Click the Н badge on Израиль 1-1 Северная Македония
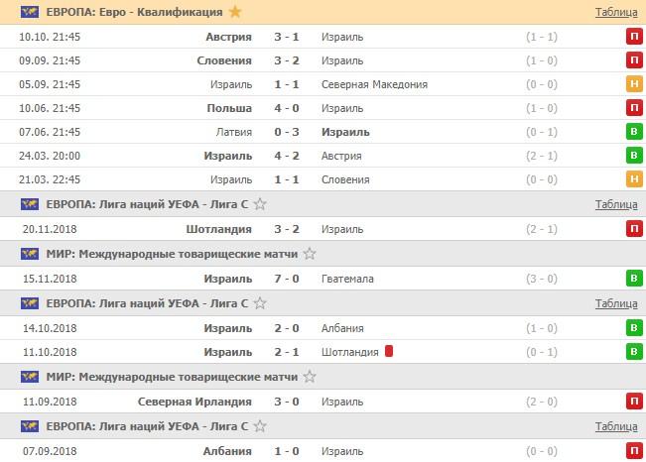The width and height of the screenshot is (646, 462). [x=632, y=84]
